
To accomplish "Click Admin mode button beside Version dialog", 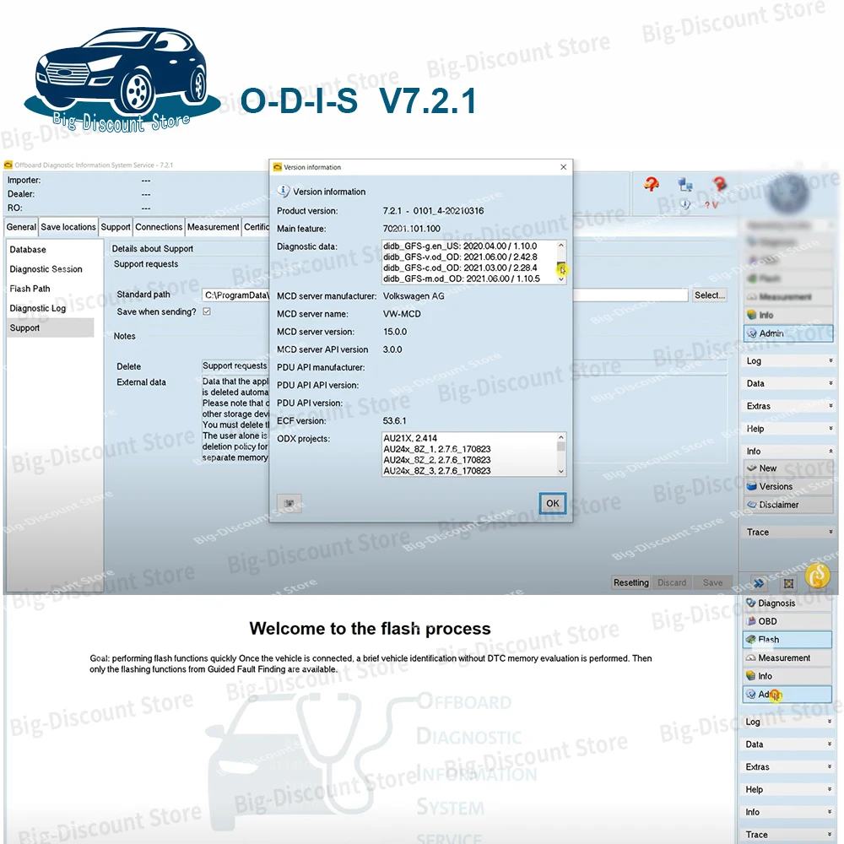I will coord(788,333).
